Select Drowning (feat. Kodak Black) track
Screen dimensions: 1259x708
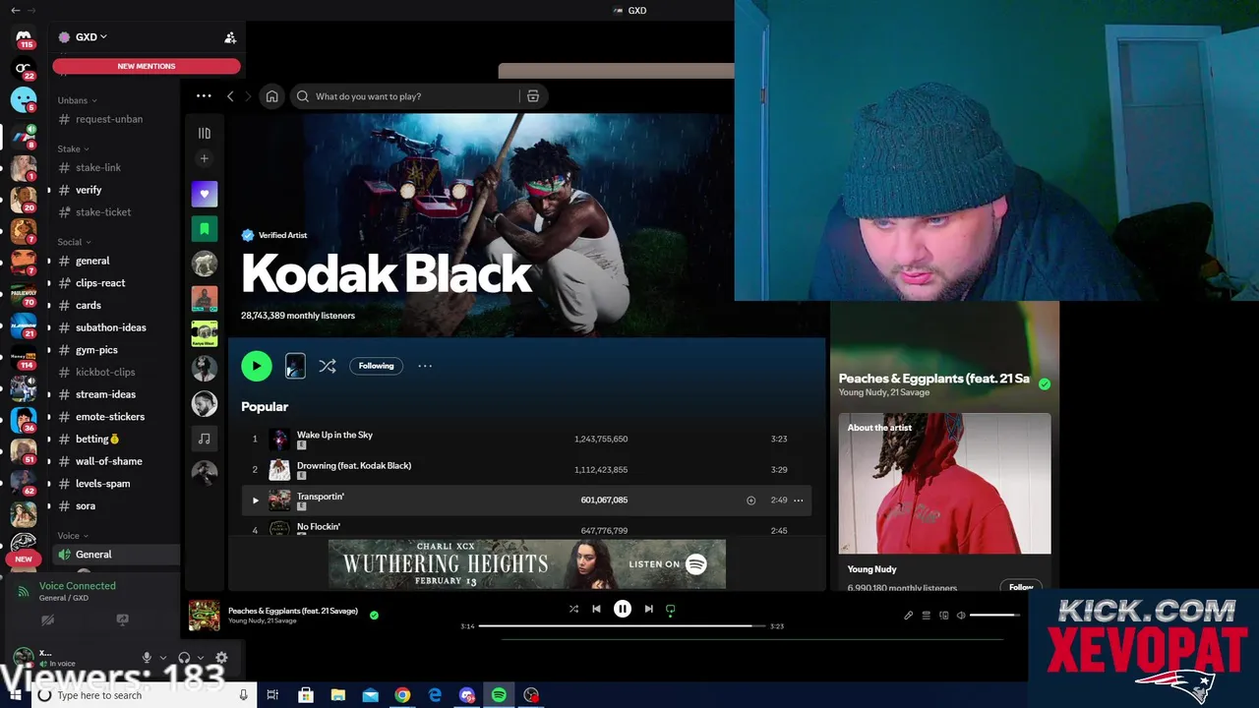click(354, 465)
